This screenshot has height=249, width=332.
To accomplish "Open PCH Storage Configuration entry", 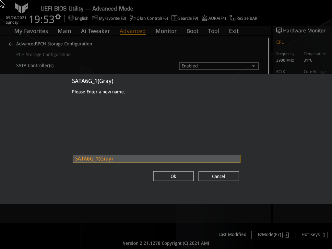I will (x=43, y=54).
